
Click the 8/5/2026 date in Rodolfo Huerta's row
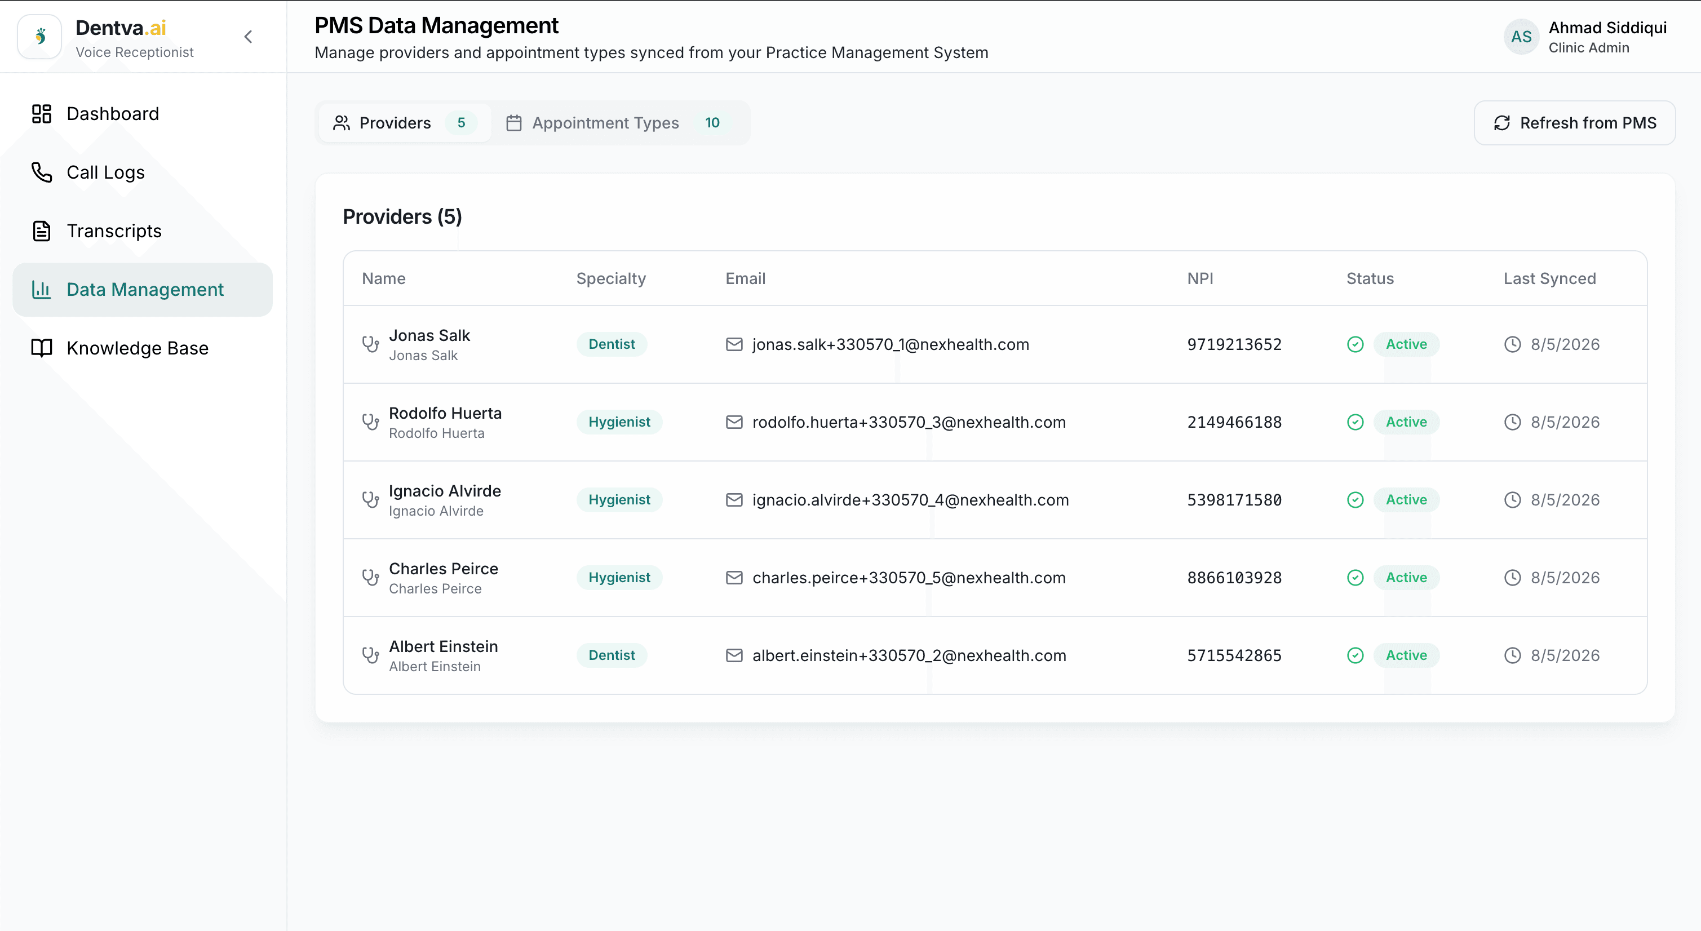[x=1565, y=423]
